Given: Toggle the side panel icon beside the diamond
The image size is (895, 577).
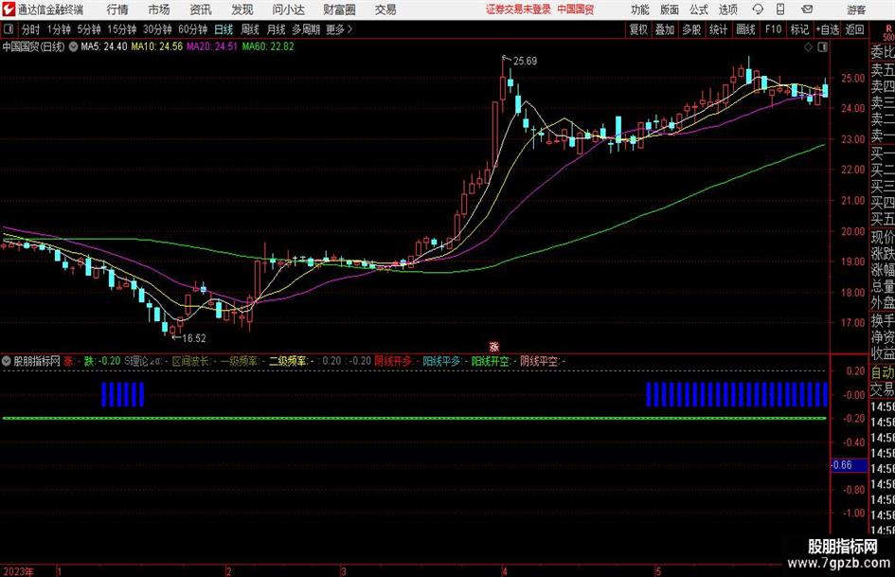Looking at the screenshot, I should (822, 47).
